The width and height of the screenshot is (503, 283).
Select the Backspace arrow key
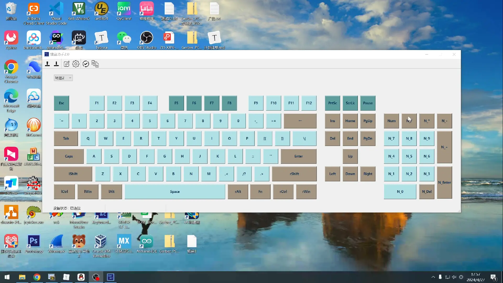click(x=300, y=121)
